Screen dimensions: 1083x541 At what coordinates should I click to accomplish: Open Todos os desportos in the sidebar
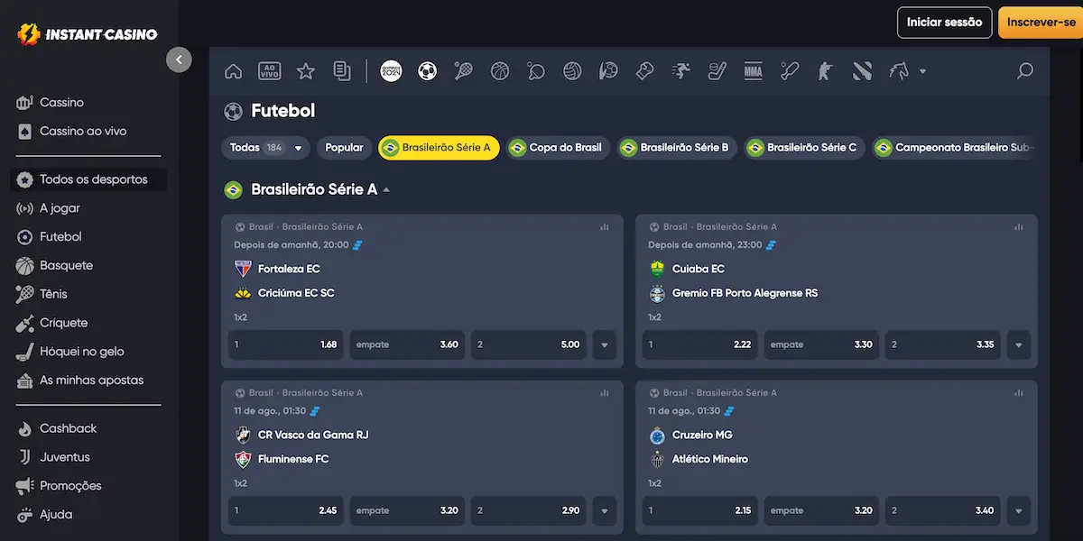[x=88, y=179]
